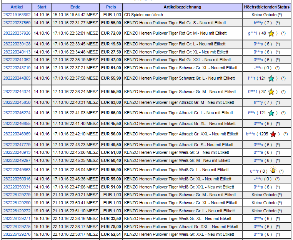View bidder i***r in Schwarz Gr: L row
Image resolution: width=293 pixels, height=240 pixels.
pos(251,78)
